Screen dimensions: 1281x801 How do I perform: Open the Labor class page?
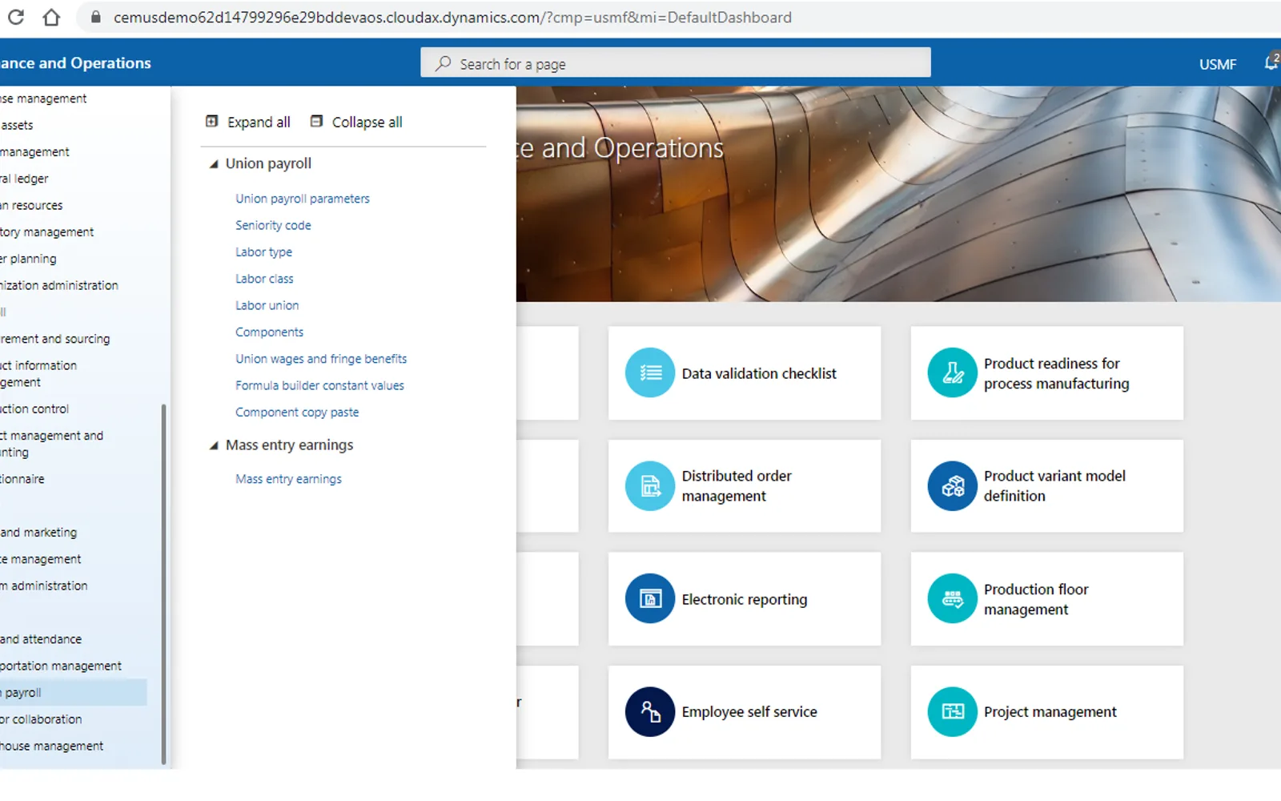tap(264, 279)
